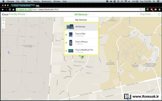The width and height of the screenshot is (162, 101).
Task: Reload the page with the refresh icon
Action: (10, 10)
